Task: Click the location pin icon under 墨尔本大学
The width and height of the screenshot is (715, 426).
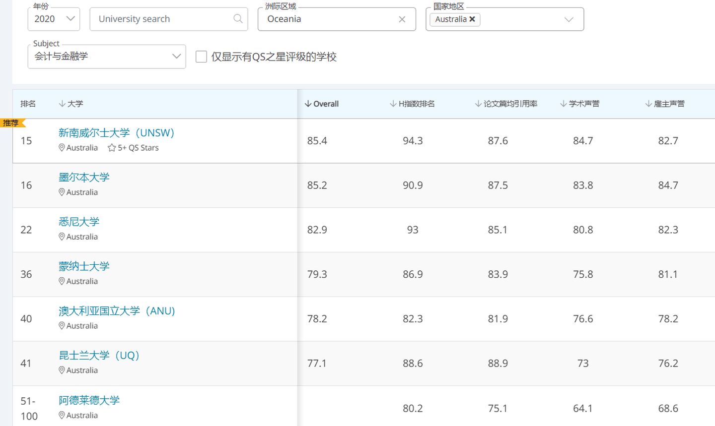Action: [62, 192]
